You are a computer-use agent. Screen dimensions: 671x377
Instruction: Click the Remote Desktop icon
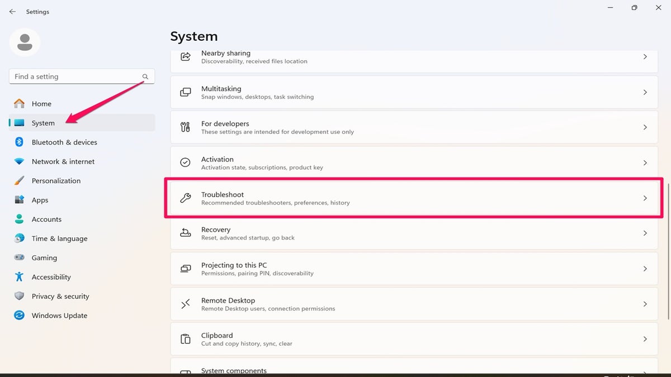pyautogui.click(x=186, y=304)
